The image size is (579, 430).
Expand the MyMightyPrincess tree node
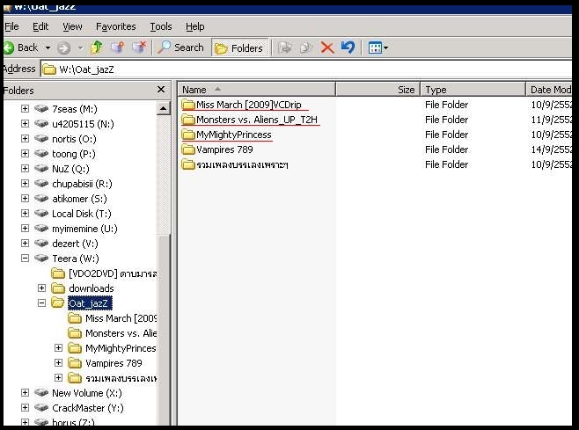pos(58,347)
